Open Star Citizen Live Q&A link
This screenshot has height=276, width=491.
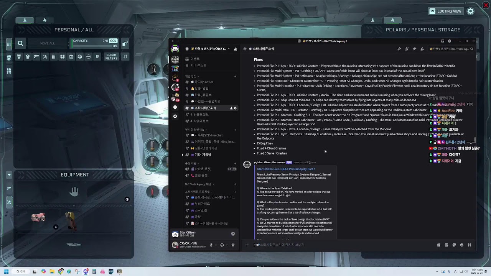[286, 169]
